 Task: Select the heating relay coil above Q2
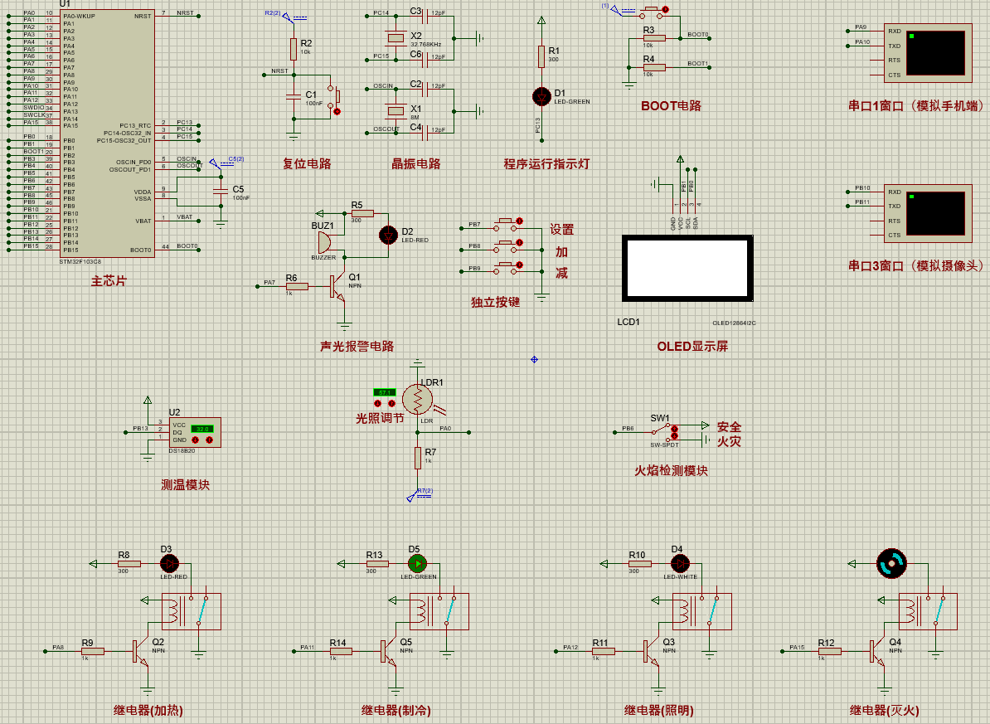point(192,611)
